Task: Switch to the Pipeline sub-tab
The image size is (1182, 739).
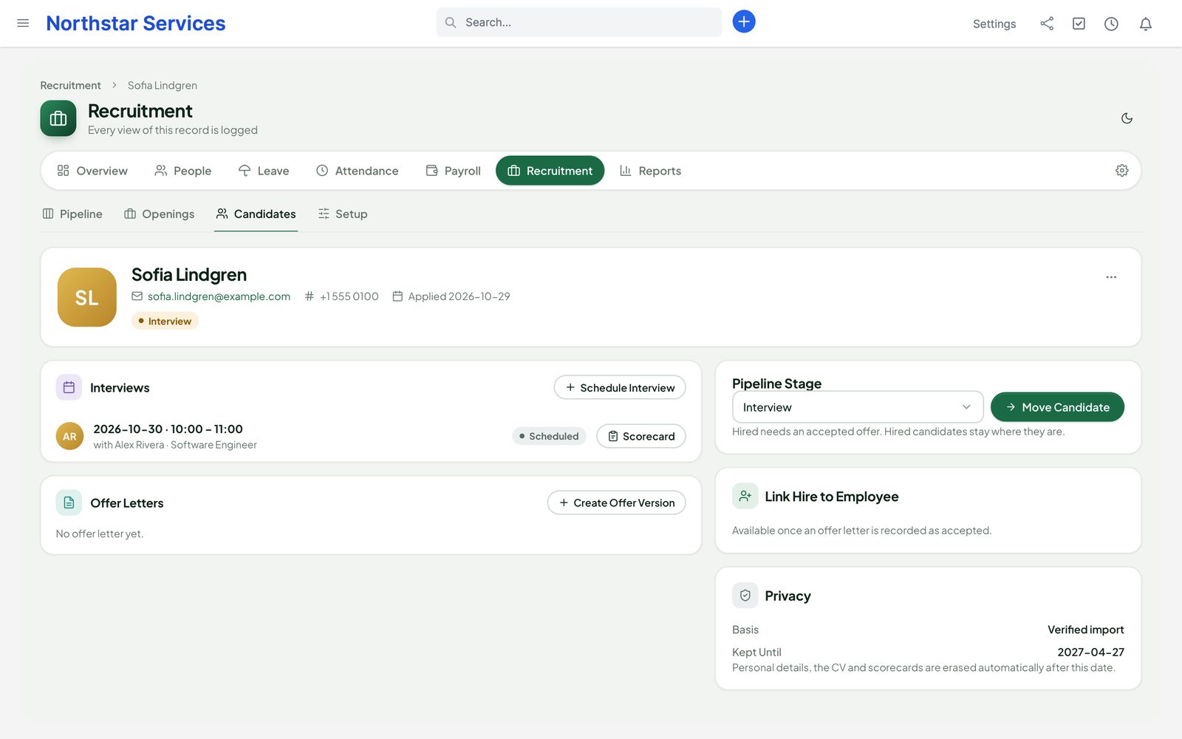Action: [x=72, y=214]
